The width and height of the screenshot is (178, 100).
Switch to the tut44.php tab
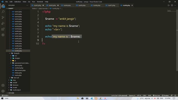[67, 5]
